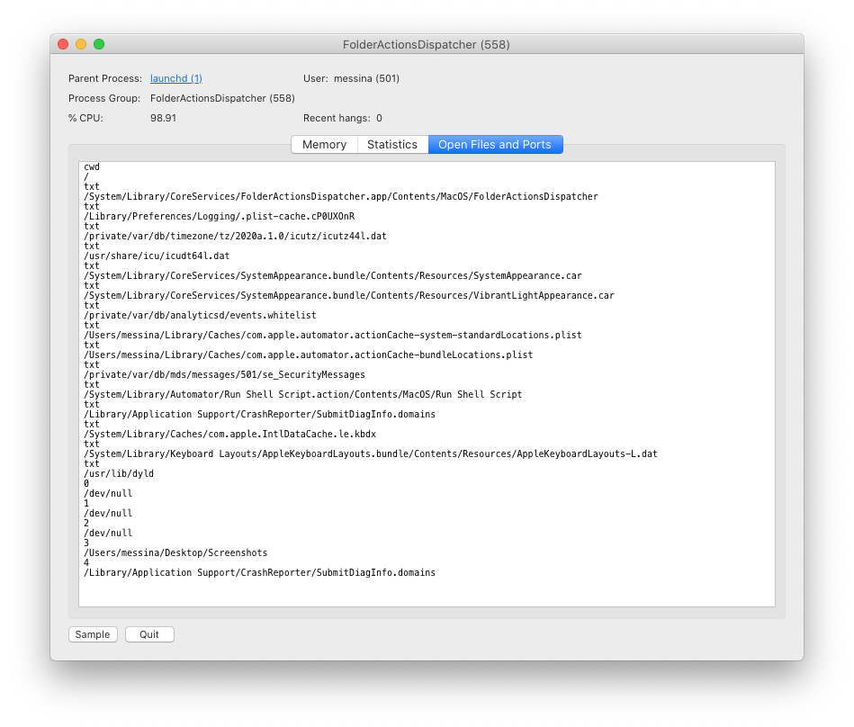Viewport: 854px width, 727px height.
Task: Switch to the Statistics tab
Action: coord(392,144)
